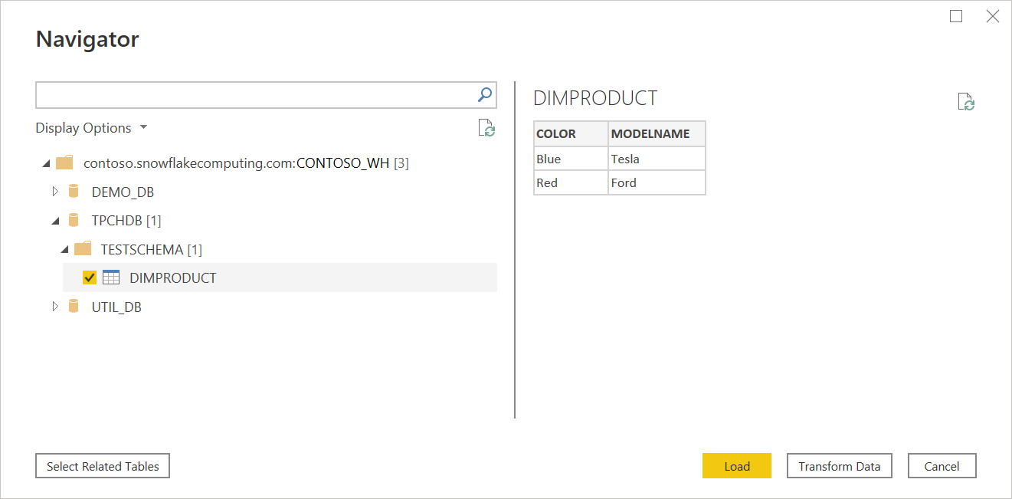Click Transform Data

(839, 465)
